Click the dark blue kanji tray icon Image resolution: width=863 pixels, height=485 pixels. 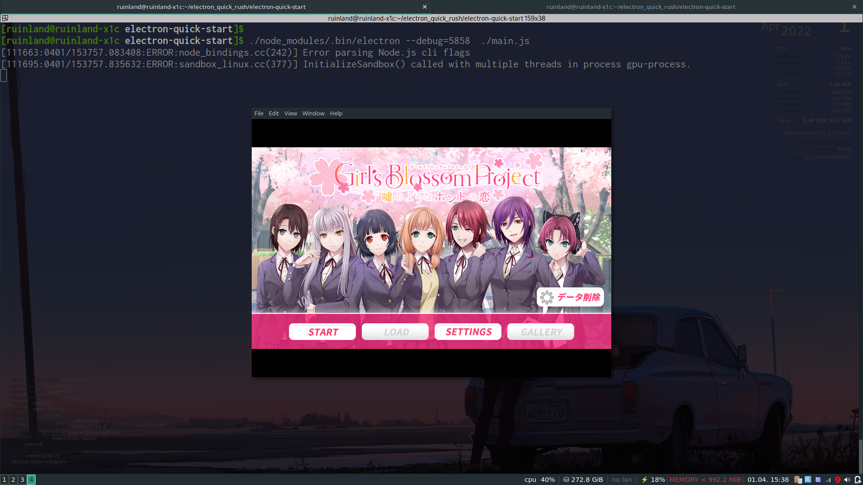pyautogui.click(x=818, y=480)
